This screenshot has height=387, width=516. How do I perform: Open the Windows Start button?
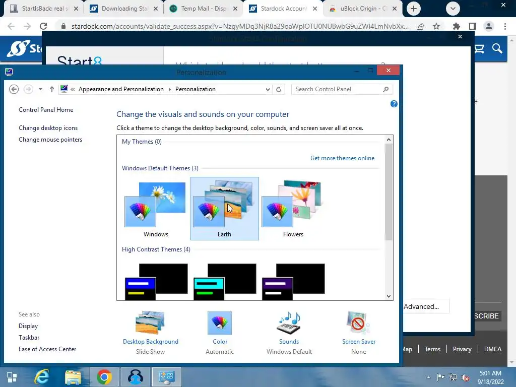[x=12, y=377]
